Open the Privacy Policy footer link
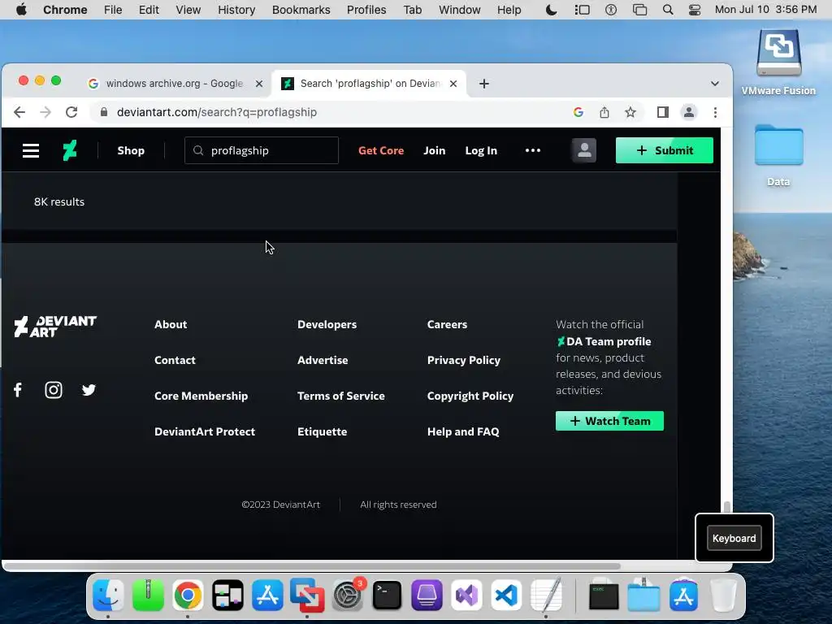 coord(463,360)
